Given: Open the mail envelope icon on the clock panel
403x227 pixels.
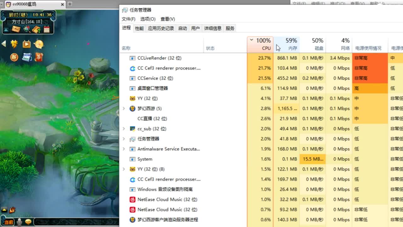Looking at the screenshot, I should [x=16, y=29].
